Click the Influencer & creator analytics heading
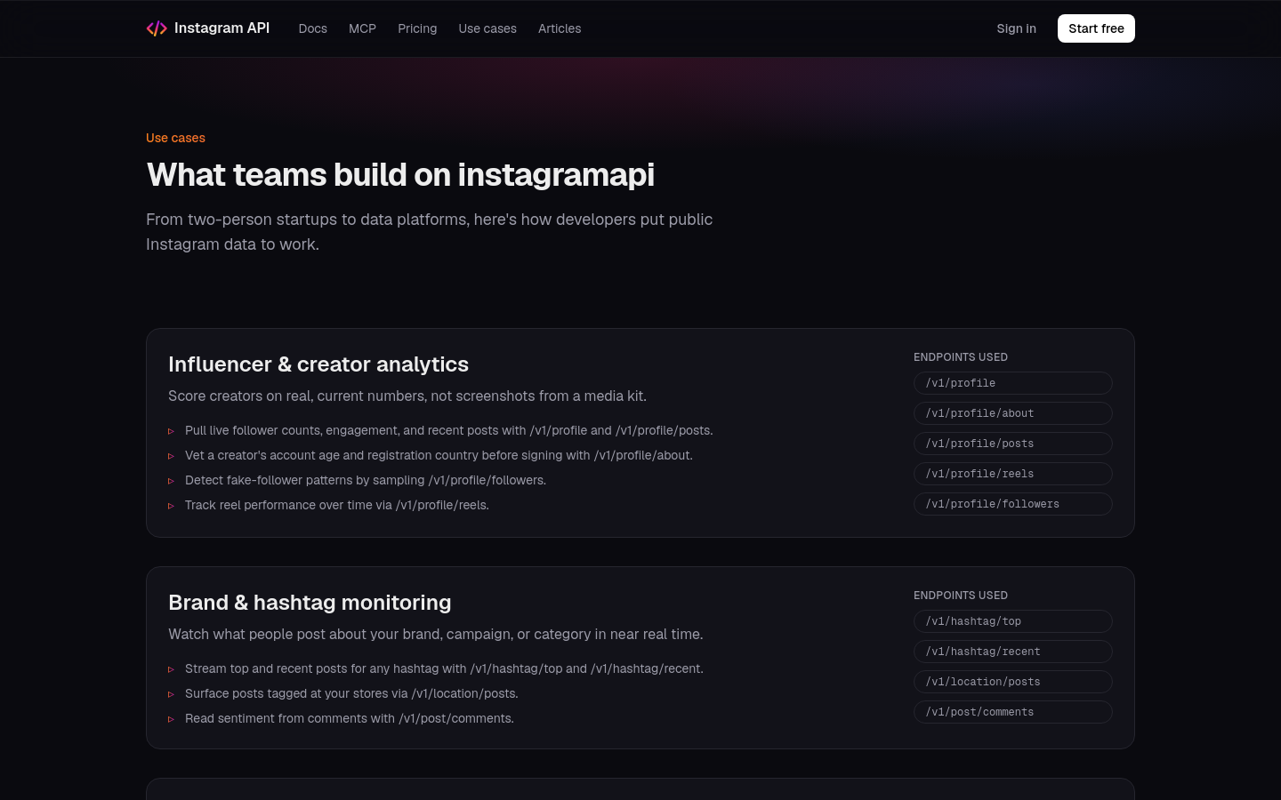 tap(318, 364)
